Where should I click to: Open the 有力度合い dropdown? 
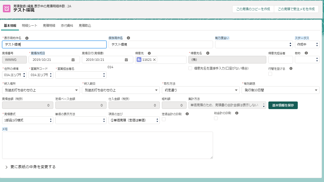tap(254, 44)
